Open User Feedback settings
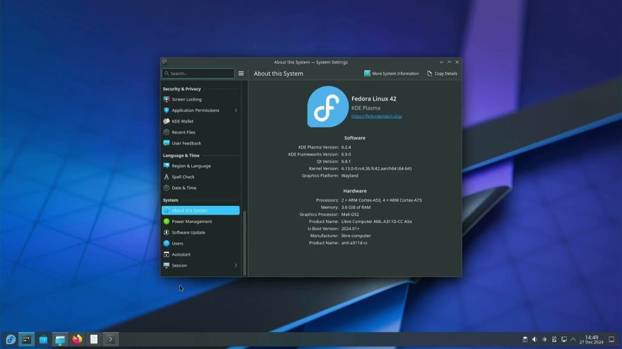The width and height of the screenshot is (622, 349). click(x=200, y=143)
